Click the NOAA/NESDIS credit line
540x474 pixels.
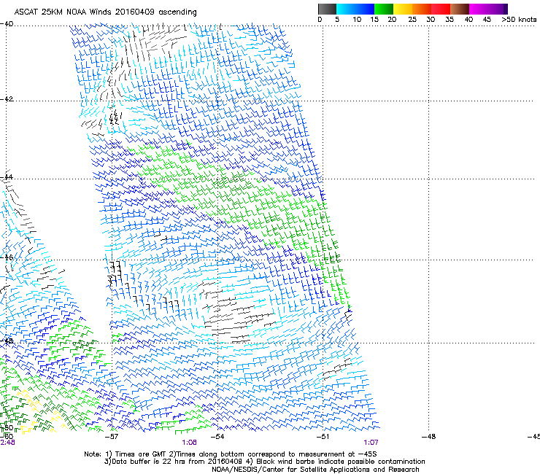(315, 469)
